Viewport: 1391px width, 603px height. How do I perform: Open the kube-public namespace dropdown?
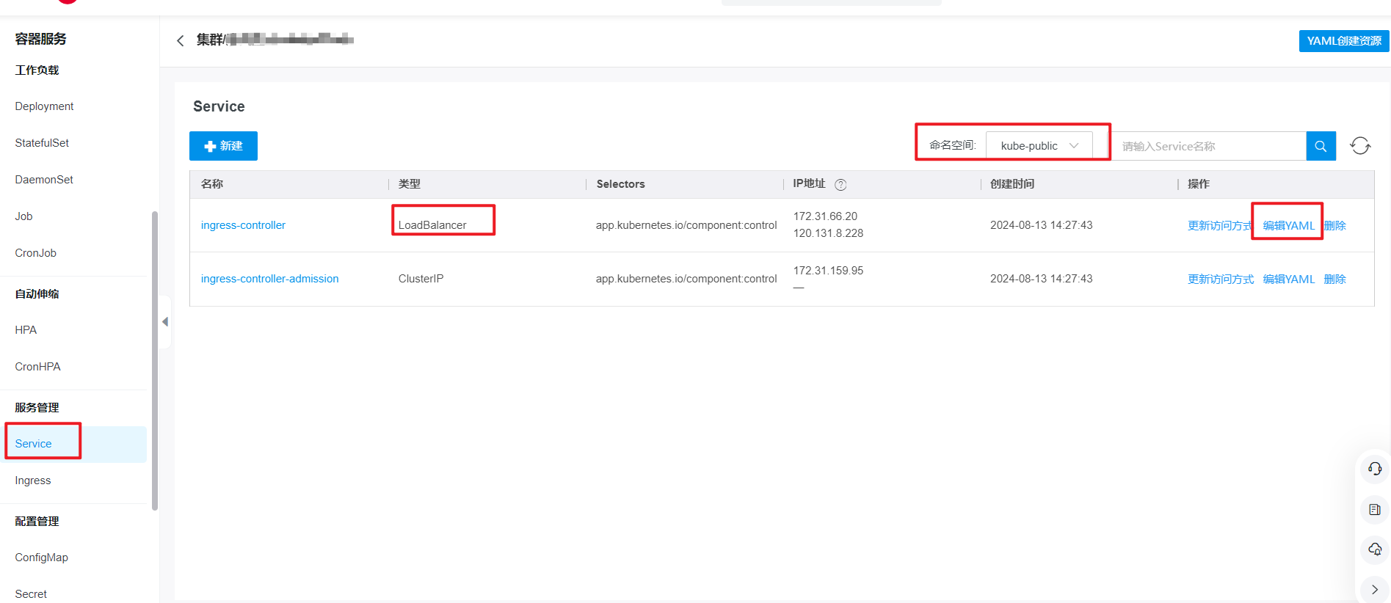click(1039, 146)
